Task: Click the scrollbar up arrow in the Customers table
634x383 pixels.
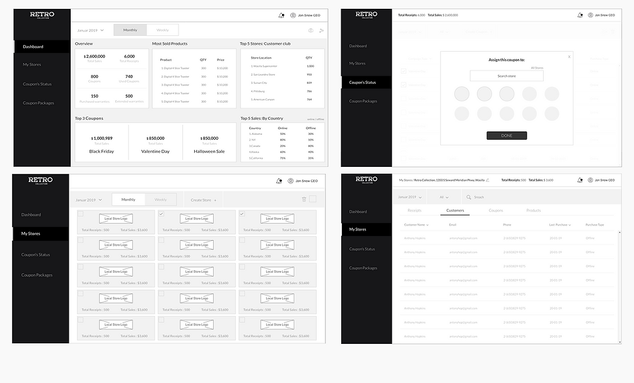Action: (x=619, y=232)
